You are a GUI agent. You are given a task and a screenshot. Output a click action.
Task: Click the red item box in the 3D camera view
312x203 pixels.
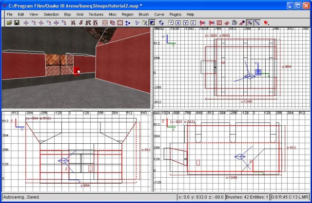[76, 71]
